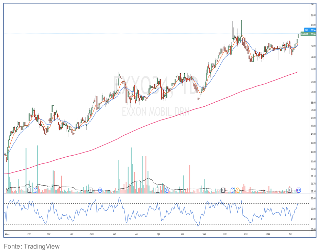The height and width of the screenshot is (252, 320).
Task: Click the Jun label on time axis
Action: click(x=114, y=234)
